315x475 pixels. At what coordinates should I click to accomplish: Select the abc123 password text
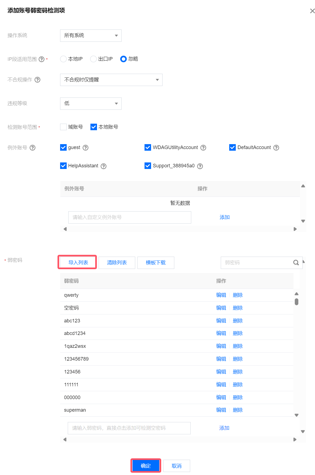tap(72, 321)
